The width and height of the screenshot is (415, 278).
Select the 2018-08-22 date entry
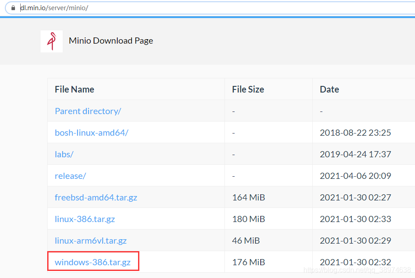click(356, 132)
